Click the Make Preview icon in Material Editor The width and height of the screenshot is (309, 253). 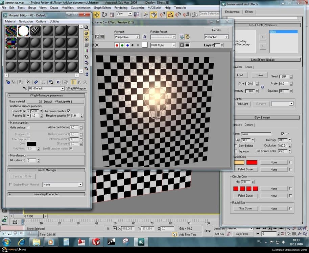pos(87,56)
